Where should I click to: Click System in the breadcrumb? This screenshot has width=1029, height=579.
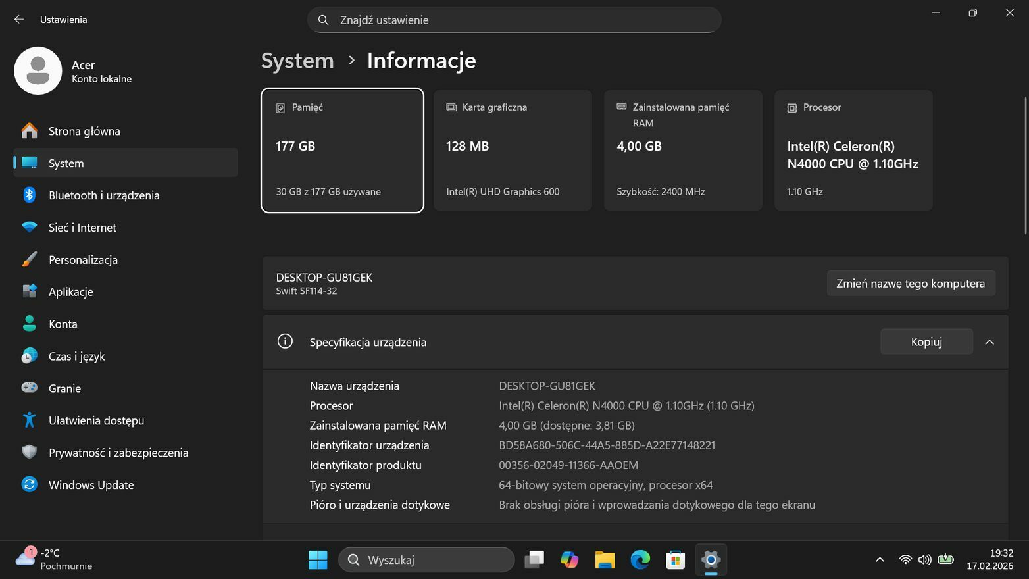click(297, 61)
